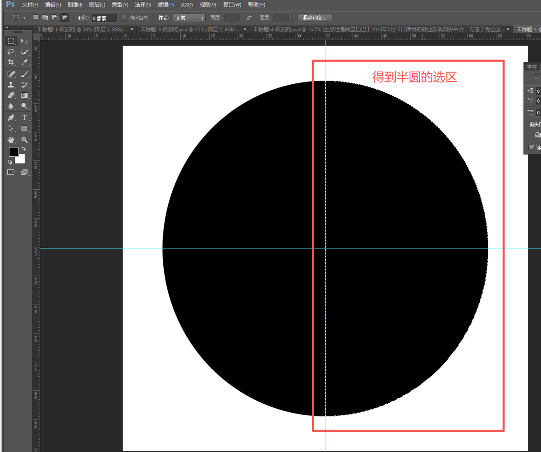Activate the Hand tool
The image size is (541, 452).
point(11,140)
